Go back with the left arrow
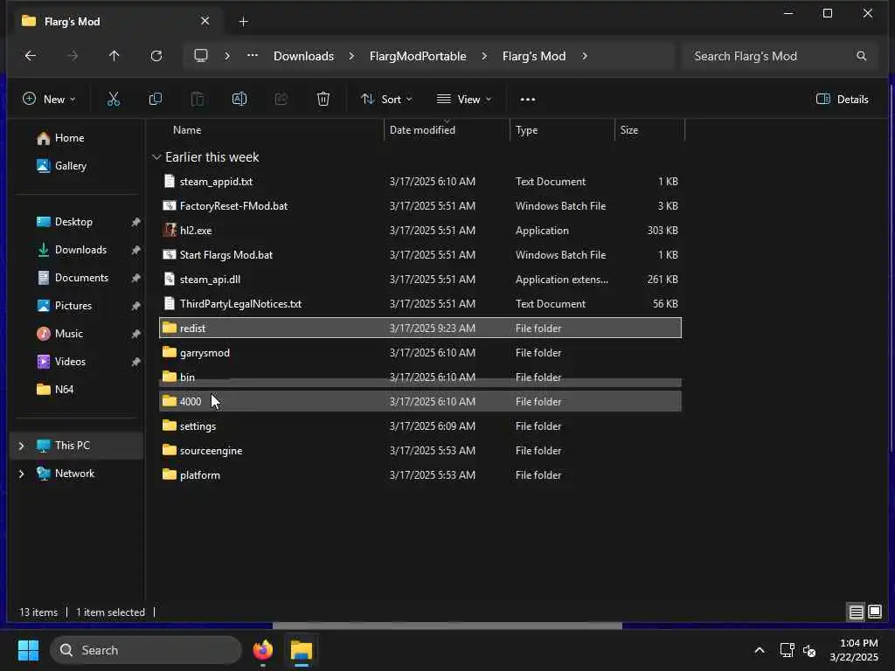The width and height of the screenshot is (895, 671). click(x=31, y=56)
